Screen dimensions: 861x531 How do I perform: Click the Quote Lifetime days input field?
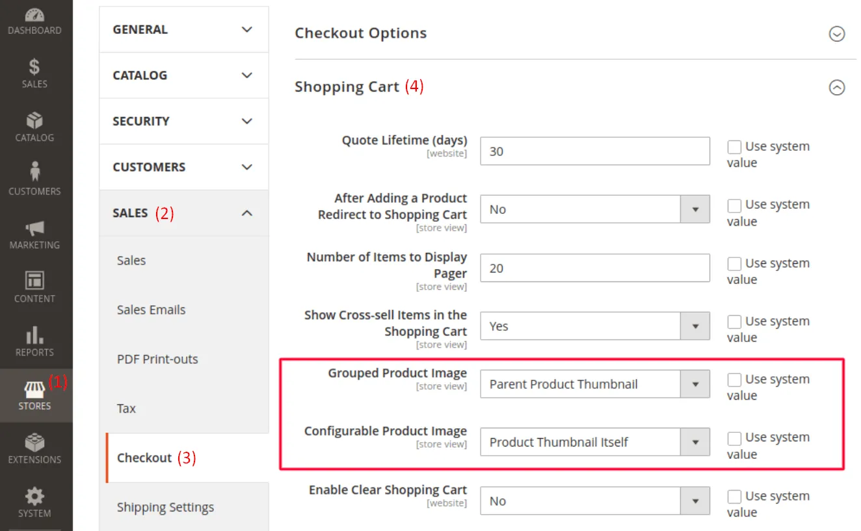(x=594, y=151)
